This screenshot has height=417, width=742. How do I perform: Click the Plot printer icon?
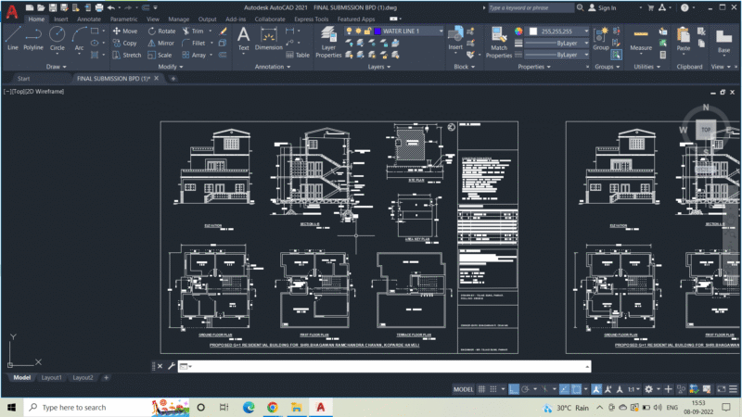pyautogui.click(x=99, y=7)
